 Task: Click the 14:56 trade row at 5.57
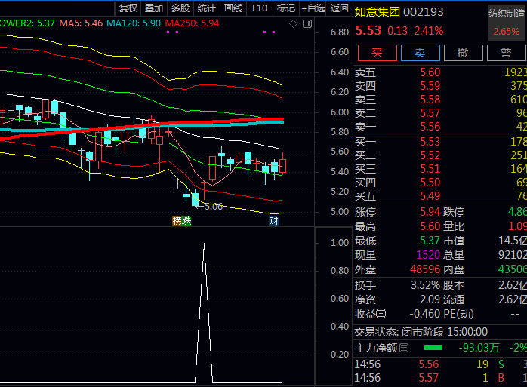point(440,378)
